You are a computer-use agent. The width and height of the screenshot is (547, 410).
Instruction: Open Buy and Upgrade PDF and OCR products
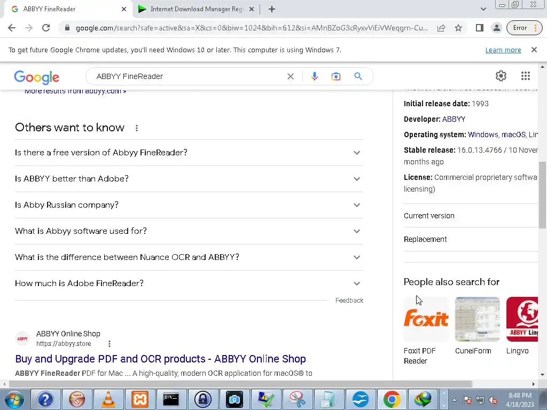tap(160, 359)
